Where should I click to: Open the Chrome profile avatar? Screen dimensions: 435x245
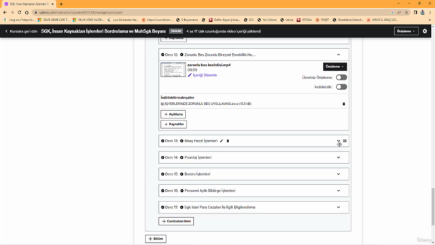click(423, 12)
